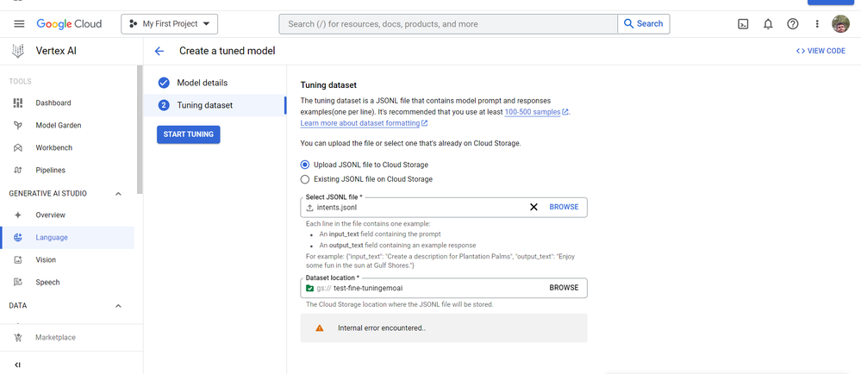Click the Pipelines sidebar icon

[18, 171]
